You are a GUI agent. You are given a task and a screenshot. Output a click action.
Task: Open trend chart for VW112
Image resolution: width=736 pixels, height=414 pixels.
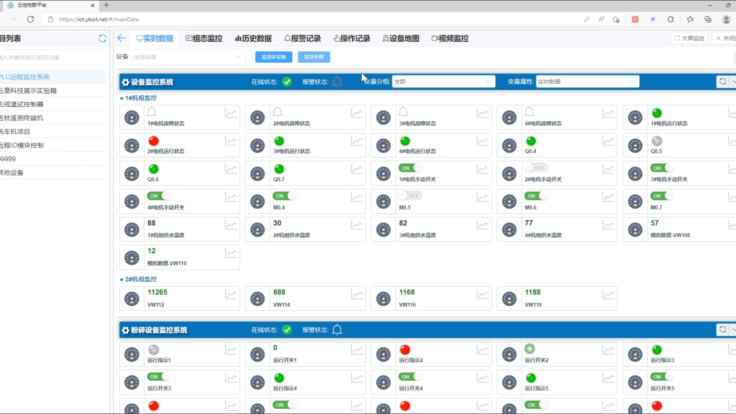(x=231, y=294)
